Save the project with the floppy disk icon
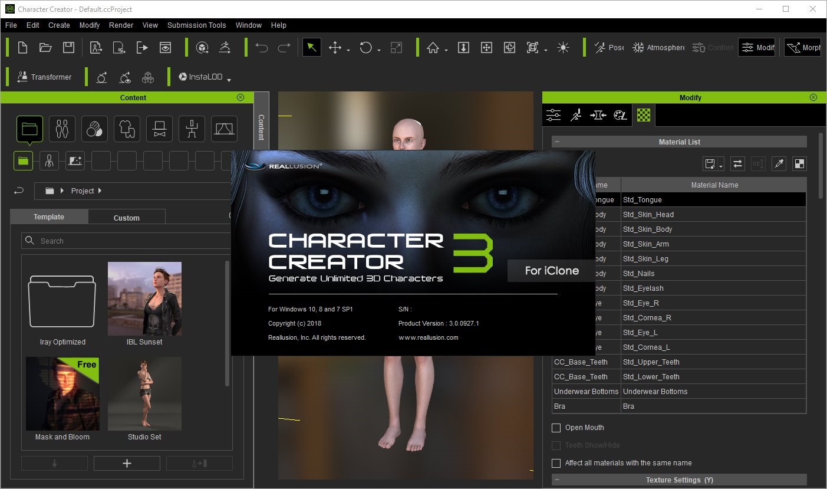 [x=69, y=48]
